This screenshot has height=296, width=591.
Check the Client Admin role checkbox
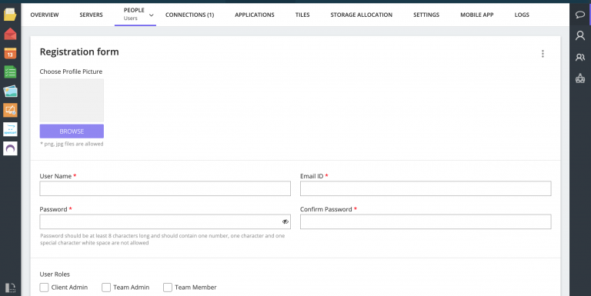pyautogui.click(x=44, y=288)
